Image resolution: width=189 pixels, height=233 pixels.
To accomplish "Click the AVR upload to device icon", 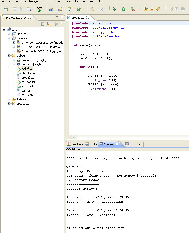I will 39,9.
